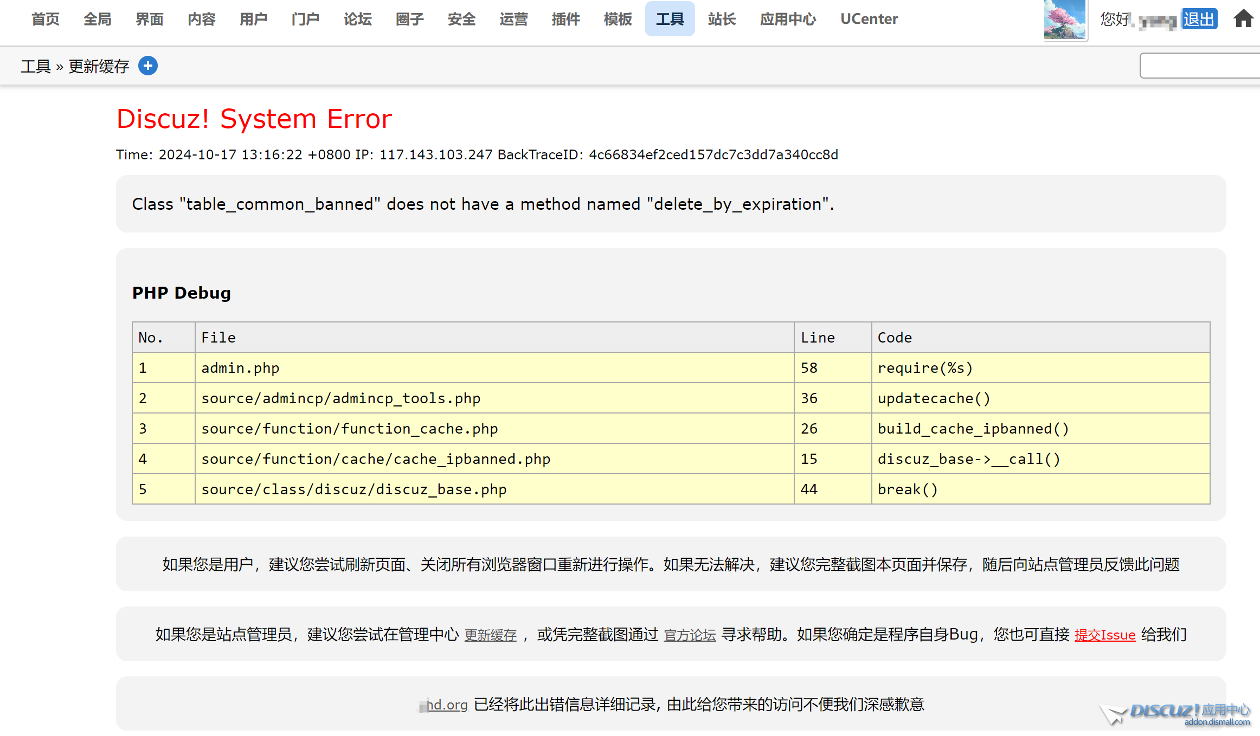This screenshot has width=1260, height=736.
Task: Click the BackTraceID hash text
Action: [713, 154]
